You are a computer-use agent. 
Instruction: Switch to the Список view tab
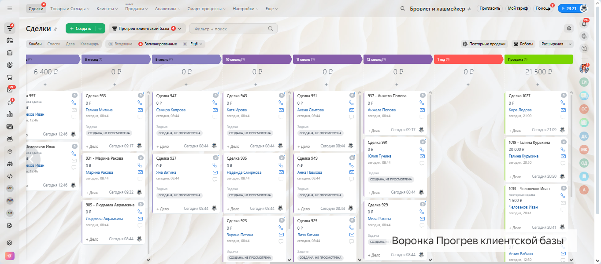pos(54,44)
